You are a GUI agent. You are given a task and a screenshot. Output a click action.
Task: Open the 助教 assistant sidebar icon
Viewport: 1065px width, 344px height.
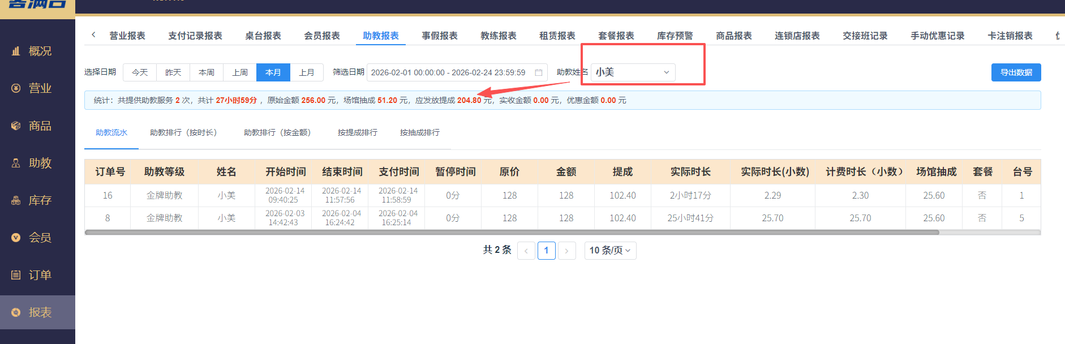coord(16,163)
